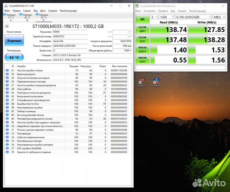Expand the E: 0% drive selection dropdown
Image resolution: width=230 pixels, height=192 pixels.
pos(193,17)
